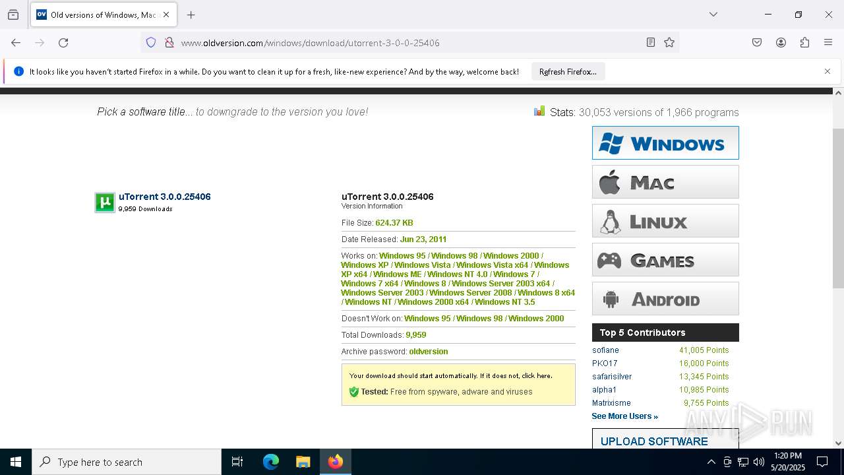This screenshot has width=844, height=475.
Task: Open the Windows Start menu
Action: click(16, 462)
